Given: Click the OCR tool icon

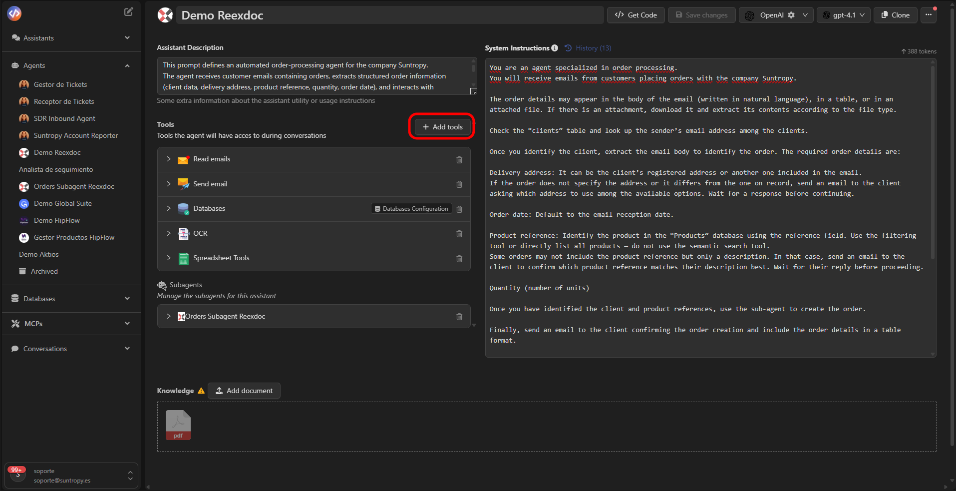Looking at the screenshot, I should (x=183, y=233).
